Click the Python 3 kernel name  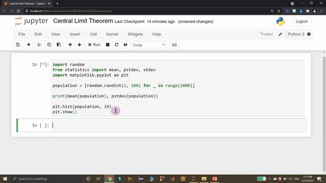point(296,34)
